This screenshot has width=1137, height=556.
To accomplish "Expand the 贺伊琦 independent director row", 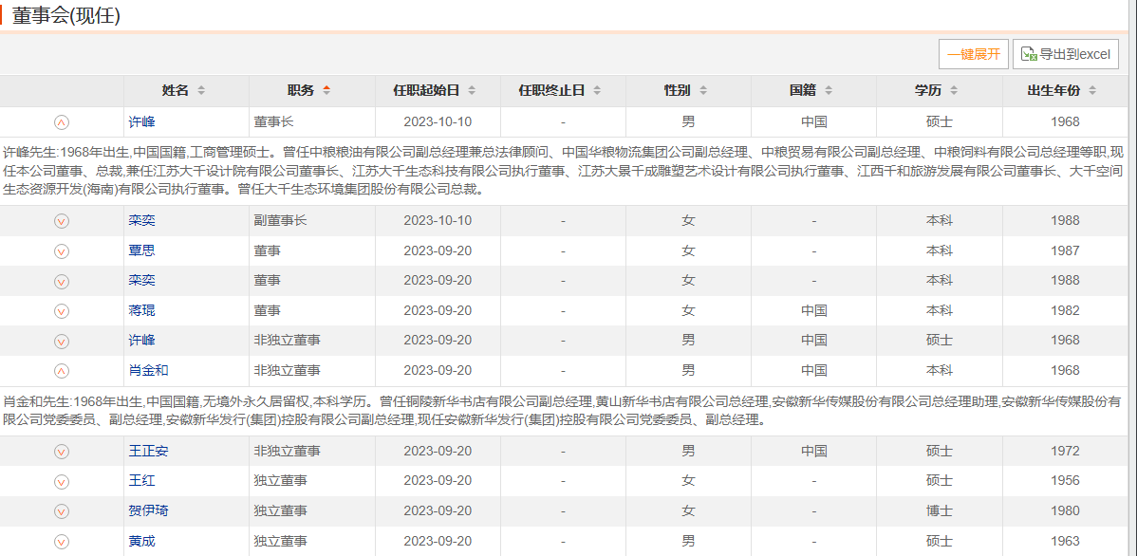I will pos(62,511).
